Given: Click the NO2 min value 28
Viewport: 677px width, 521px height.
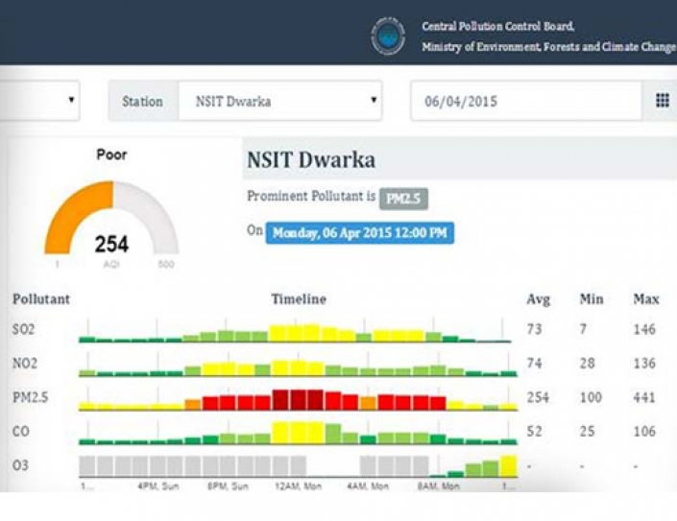Looking at the screenshot, I should 587,363.
